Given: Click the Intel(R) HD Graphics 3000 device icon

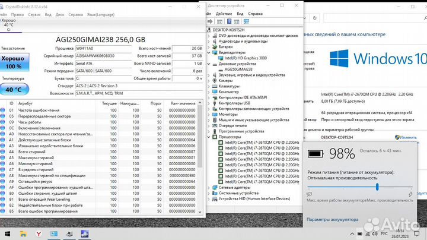Looking at the screenshot, I should (x=221, y=58).
